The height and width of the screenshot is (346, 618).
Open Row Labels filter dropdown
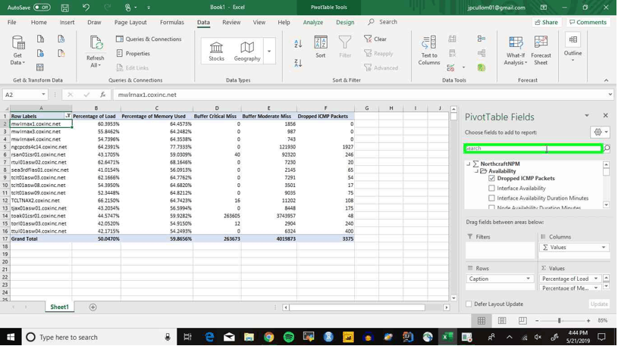coord(67,116)
